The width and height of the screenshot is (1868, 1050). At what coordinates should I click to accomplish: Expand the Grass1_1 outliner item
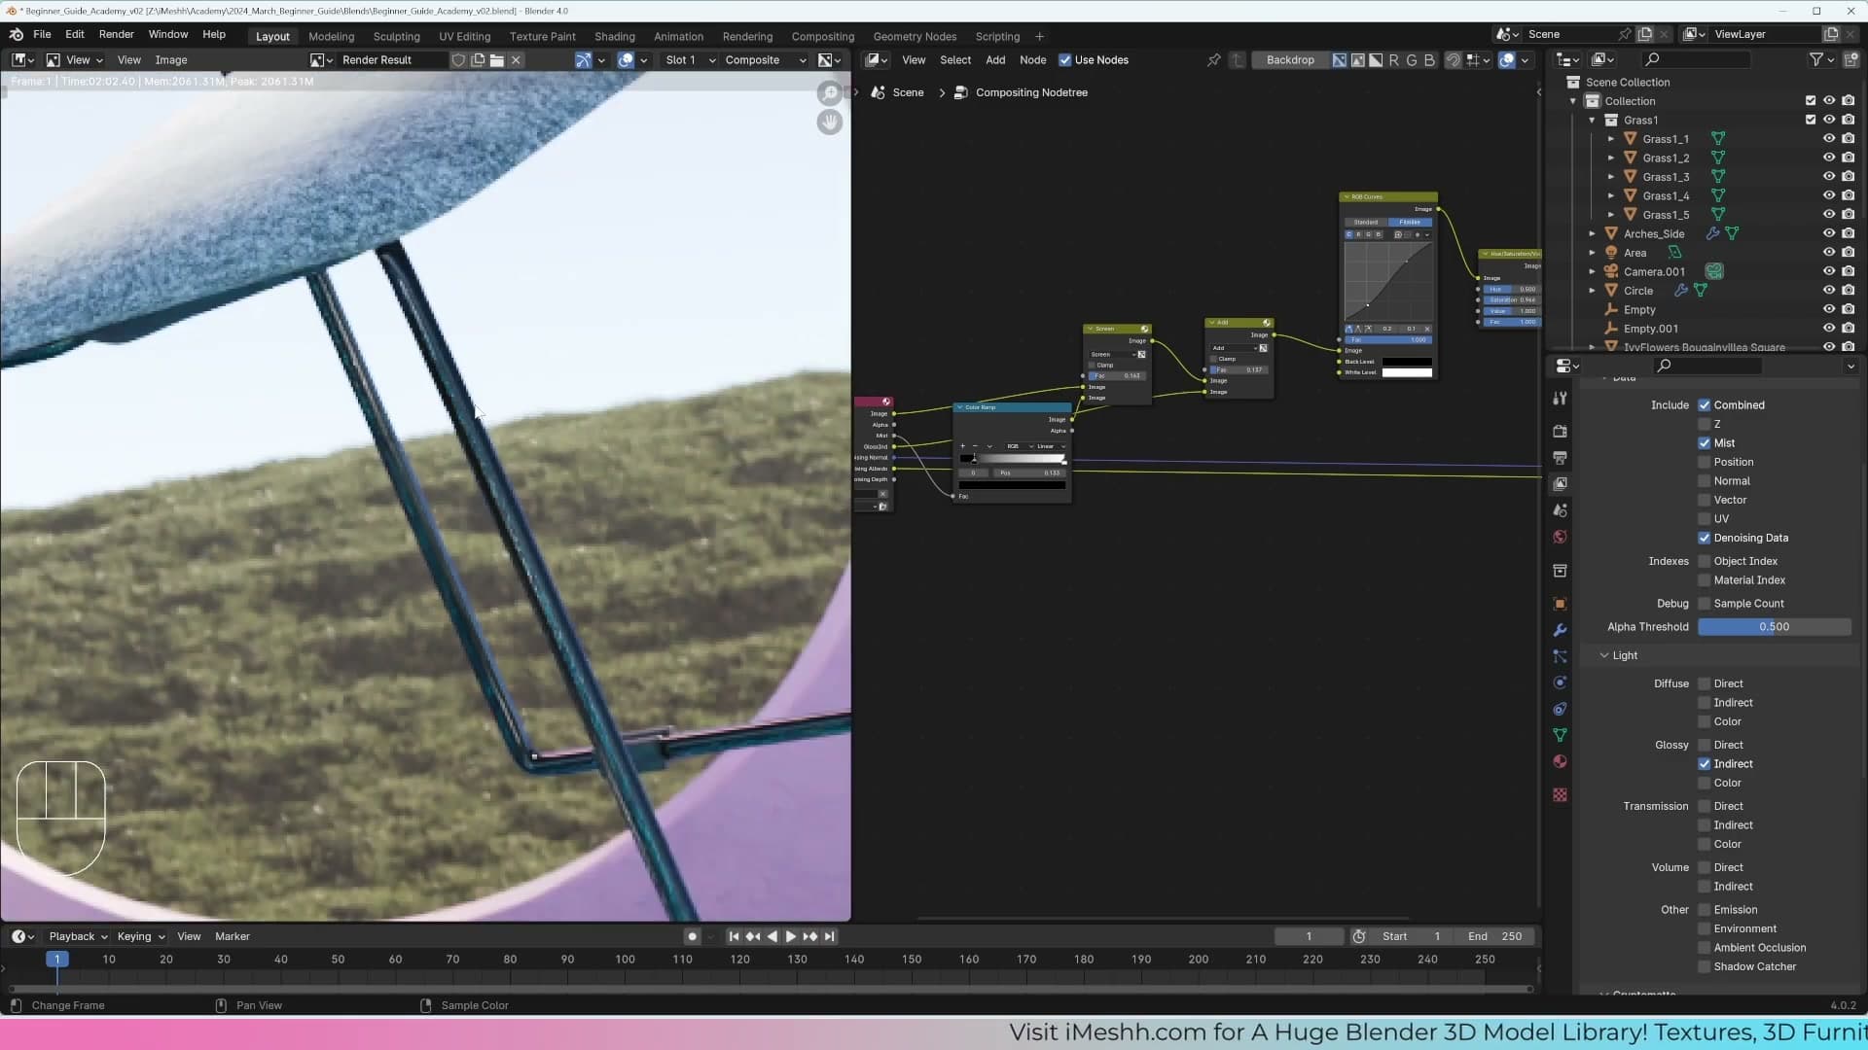click(1611, 139)
